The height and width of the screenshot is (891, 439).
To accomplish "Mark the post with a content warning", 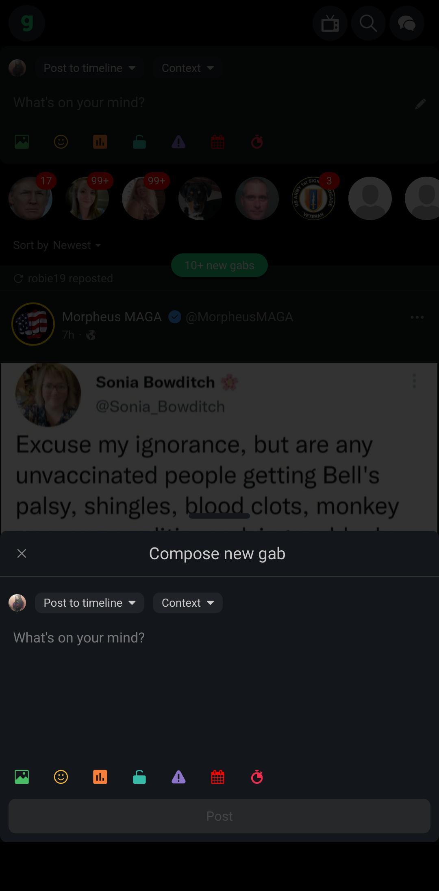I will (178, 776).
